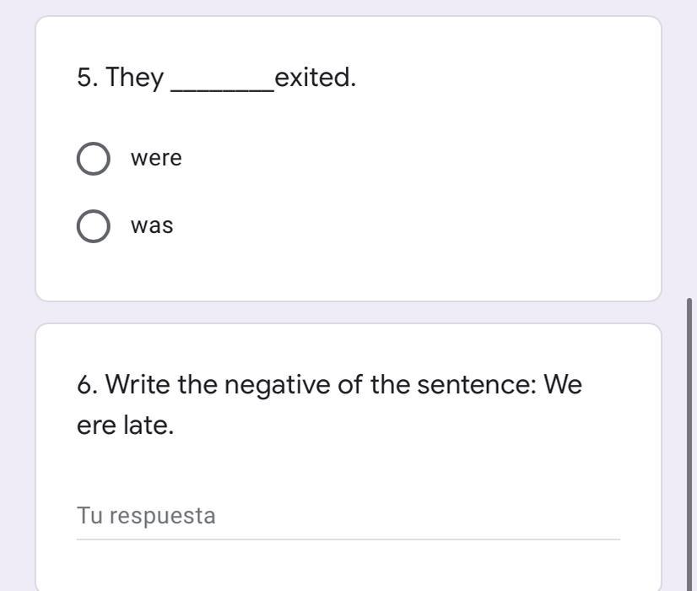Click the word "They" in question 5
The width and height of the screenshot is (697, 591).
click(135, 78)
